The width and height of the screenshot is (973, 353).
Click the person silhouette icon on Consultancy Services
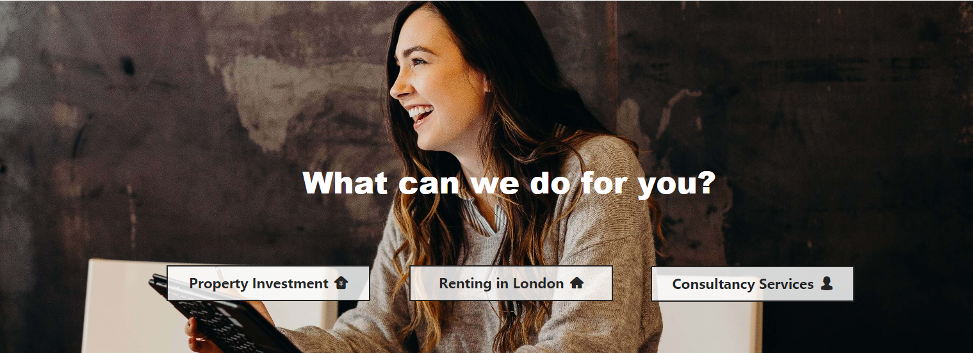[826, 284]
